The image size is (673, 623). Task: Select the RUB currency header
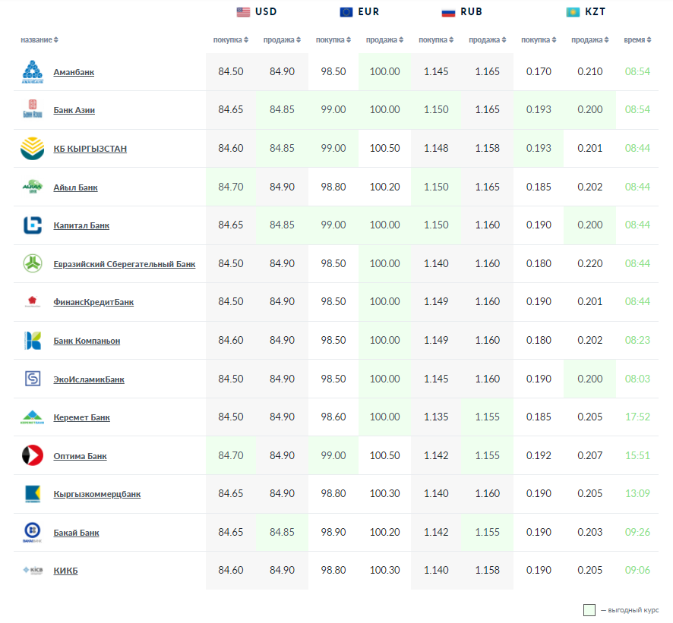(462, 12)
